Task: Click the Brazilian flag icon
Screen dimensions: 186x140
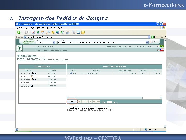Action: point(161,46)
